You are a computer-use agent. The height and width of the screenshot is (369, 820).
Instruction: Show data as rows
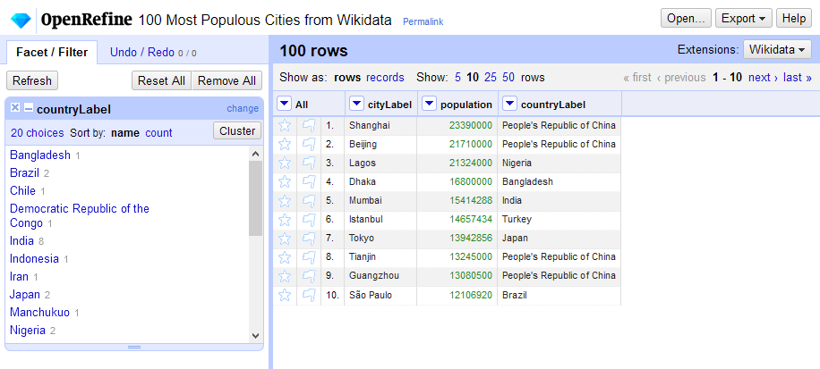click(347, 78)
